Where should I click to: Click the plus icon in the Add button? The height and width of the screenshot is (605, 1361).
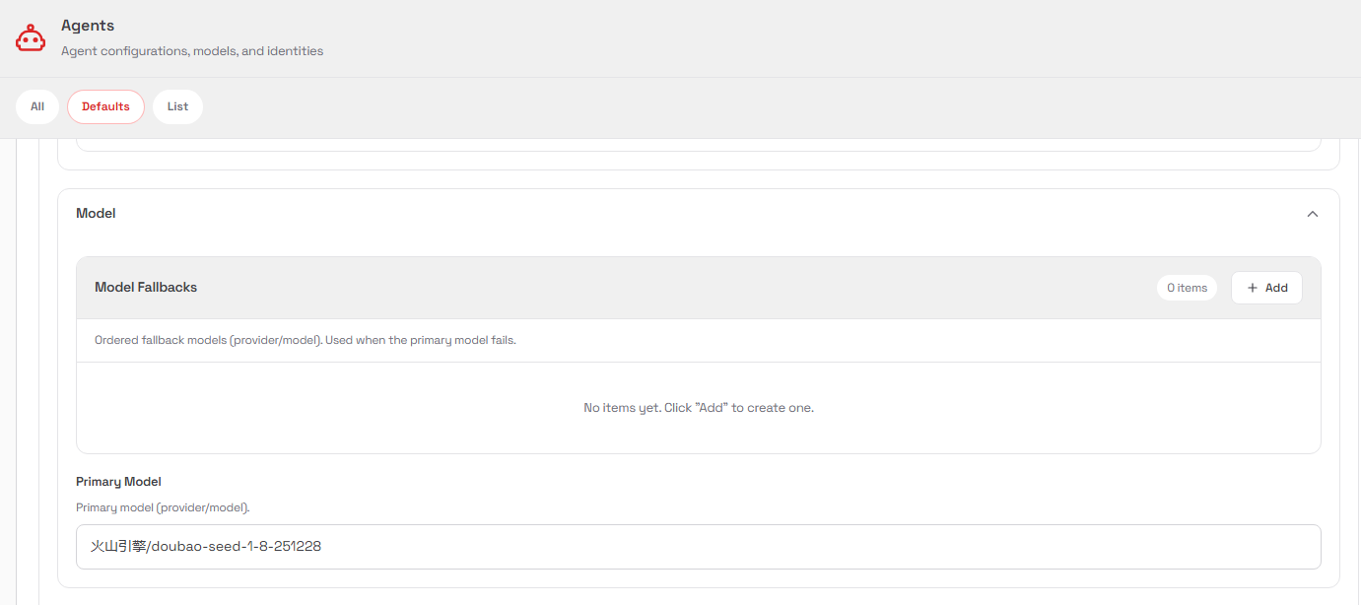[x=1253, y=288]
